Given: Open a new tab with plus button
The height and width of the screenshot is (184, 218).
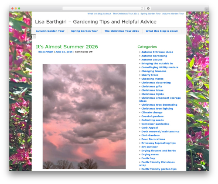Looking at the screenshot, I should pos(207,10).
